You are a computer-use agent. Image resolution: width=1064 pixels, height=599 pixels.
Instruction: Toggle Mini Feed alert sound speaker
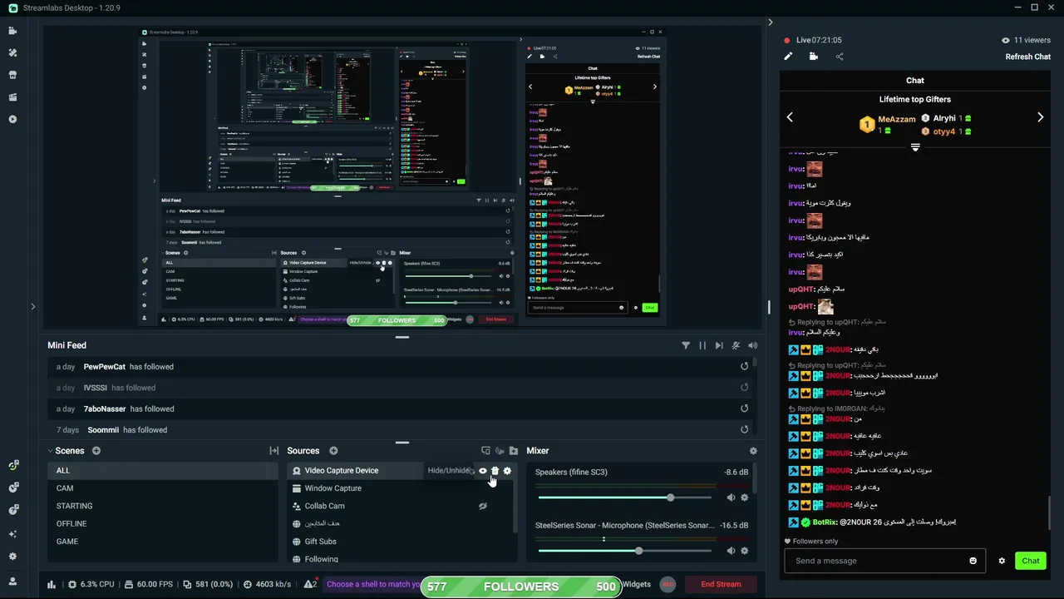[x=752, y=345]
